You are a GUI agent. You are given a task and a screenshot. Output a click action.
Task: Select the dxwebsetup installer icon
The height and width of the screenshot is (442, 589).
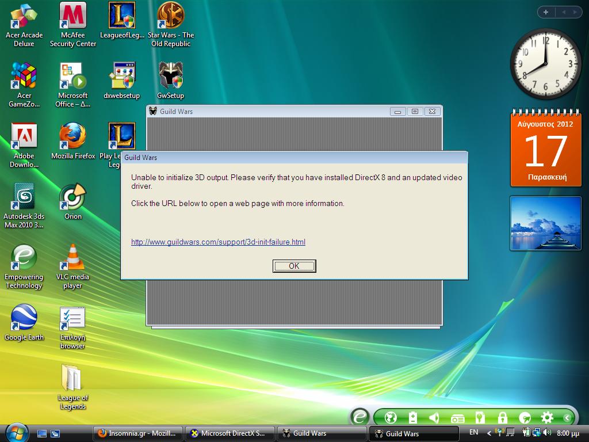(122, 81)
